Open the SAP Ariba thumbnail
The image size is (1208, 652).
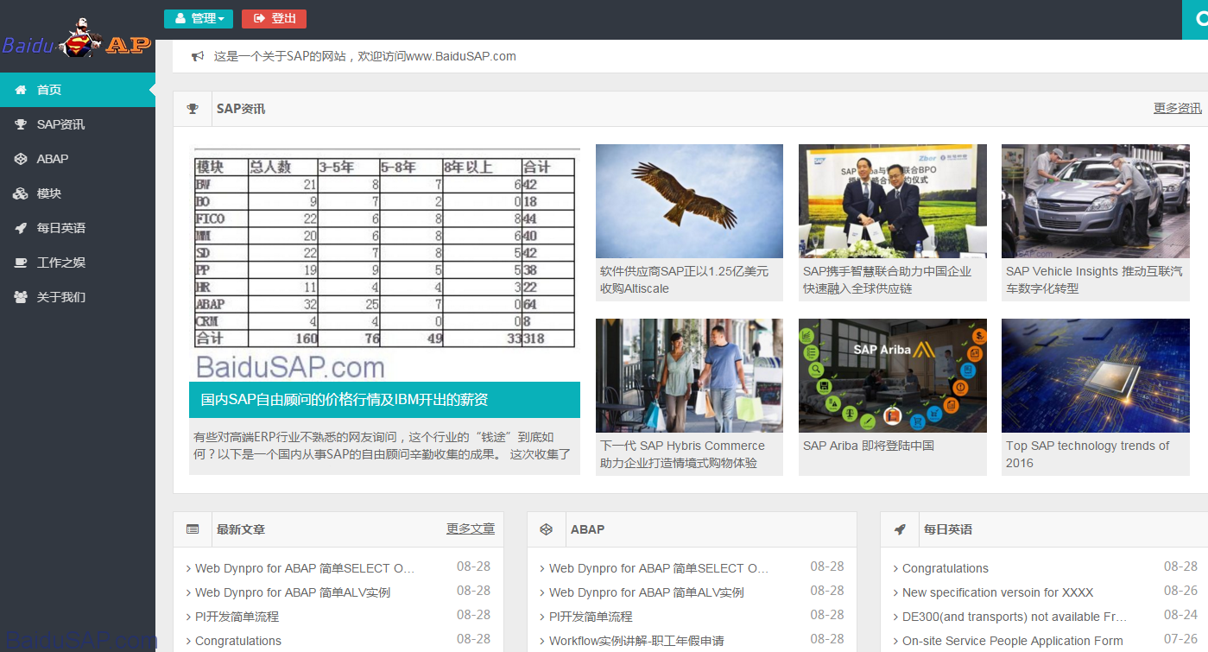point(892,376)
